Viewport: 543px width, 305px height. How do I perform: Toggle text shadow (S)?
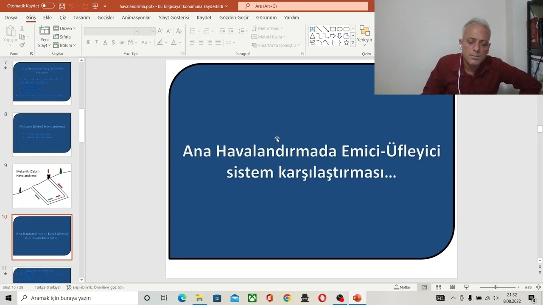click(x=113, y=42)
